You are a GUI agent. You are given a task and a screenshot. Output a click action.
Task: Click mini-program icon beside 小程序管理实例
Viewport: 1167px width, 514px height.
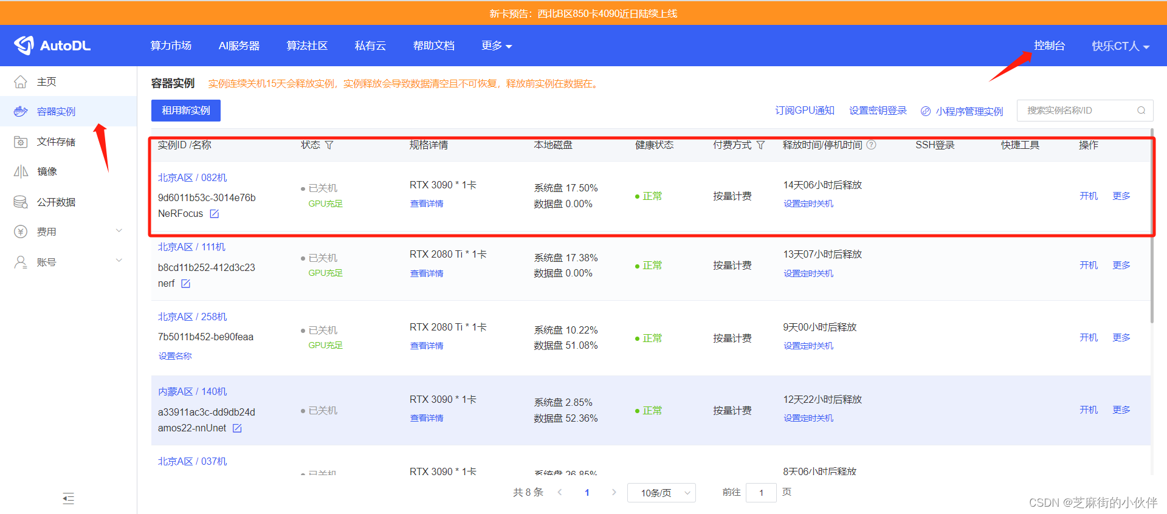tap(926, 111)
